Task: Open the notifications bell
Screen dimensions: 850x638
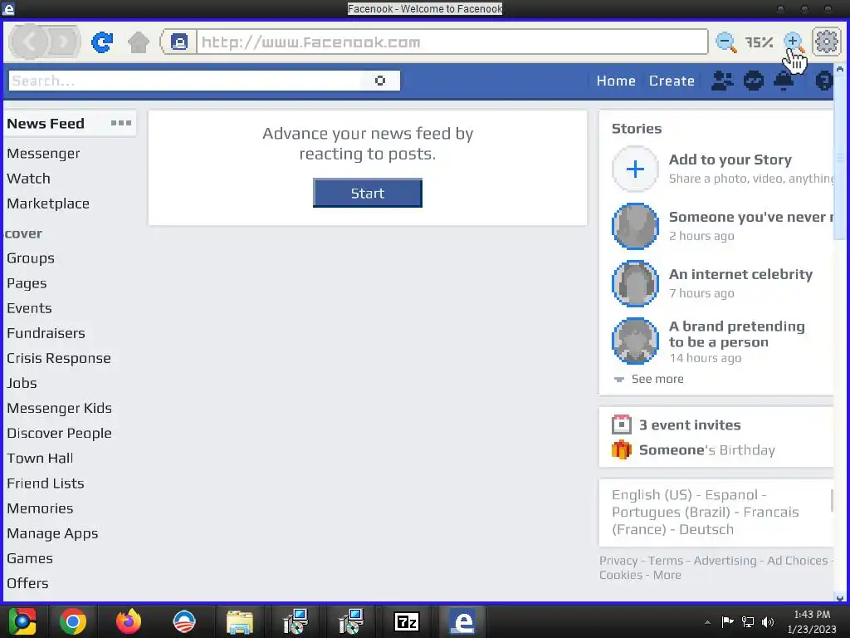Action: 784,81
